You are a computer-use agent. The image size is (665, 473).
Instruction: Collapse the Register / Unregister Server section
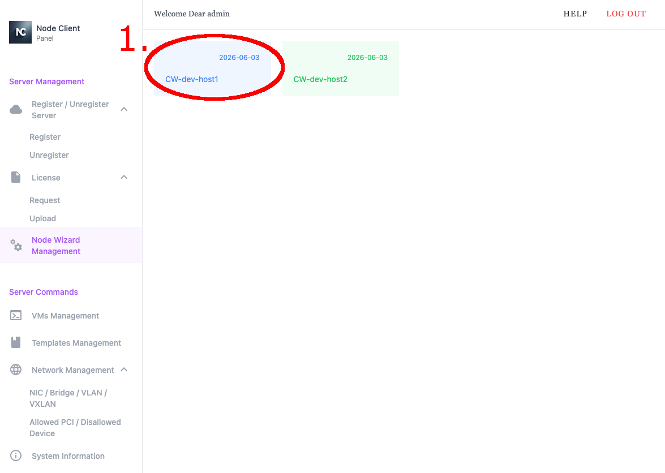coord(124,109)
